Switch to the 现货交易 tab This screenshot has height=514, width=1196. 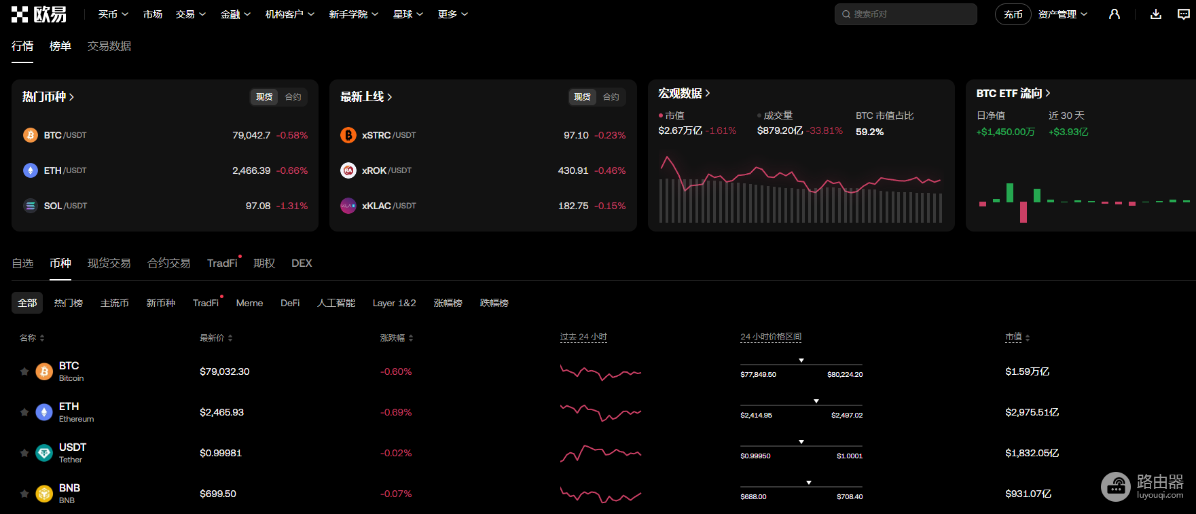tap(109, 263)
